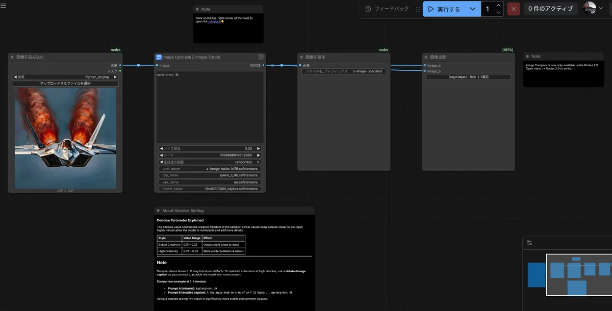This screenshot has height=311, width=612.
Task: Open the 0件のアクティブ queue panel
Action: point(550,9)
